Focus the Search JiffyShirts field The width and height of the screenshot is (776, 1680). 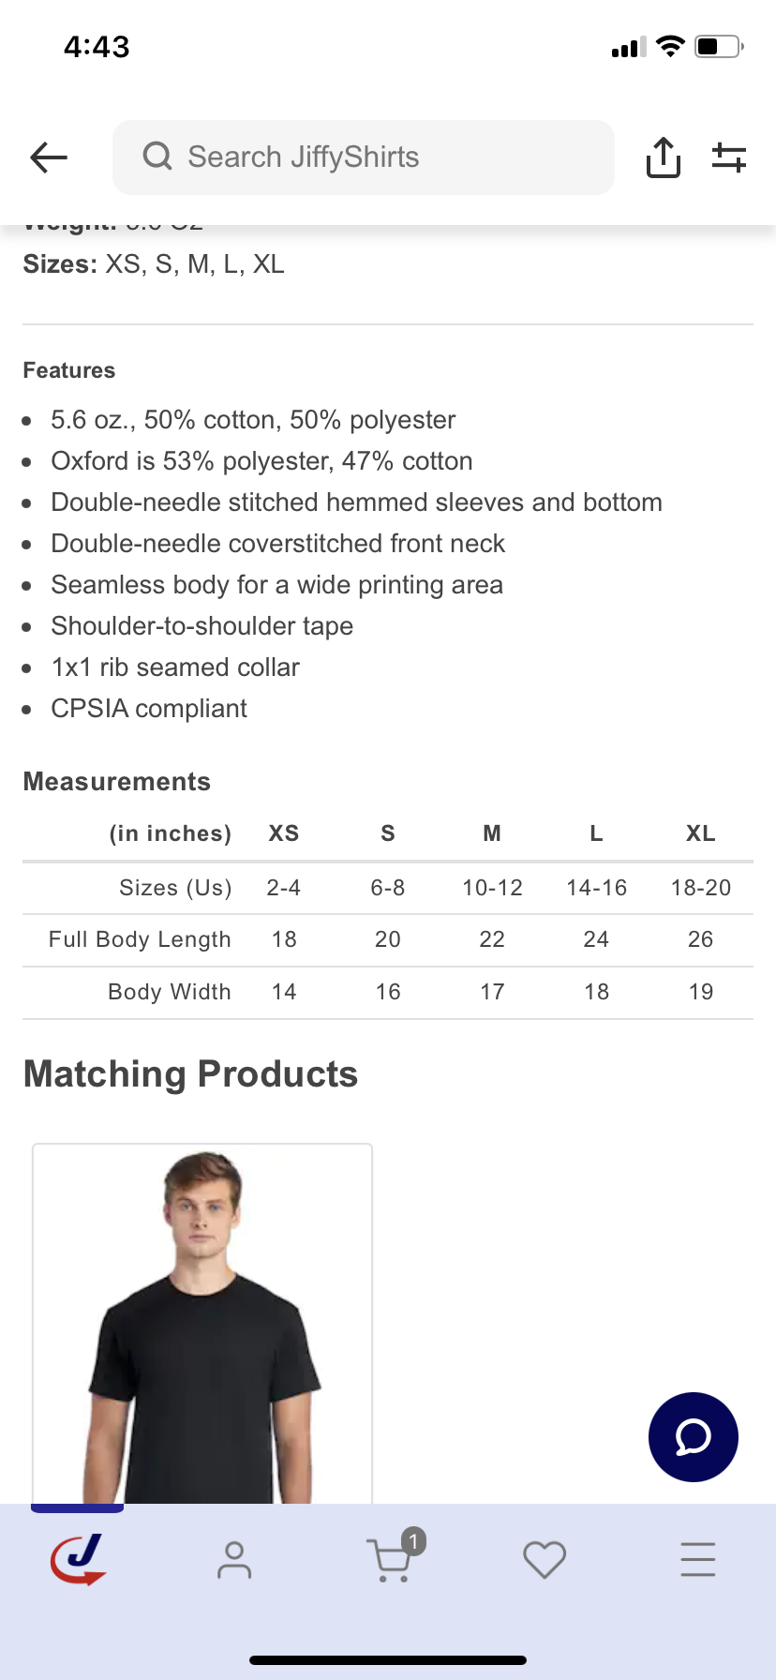(x=375, y=157)
